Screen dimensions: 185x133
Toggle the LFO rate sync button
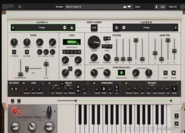coord(70,69)
